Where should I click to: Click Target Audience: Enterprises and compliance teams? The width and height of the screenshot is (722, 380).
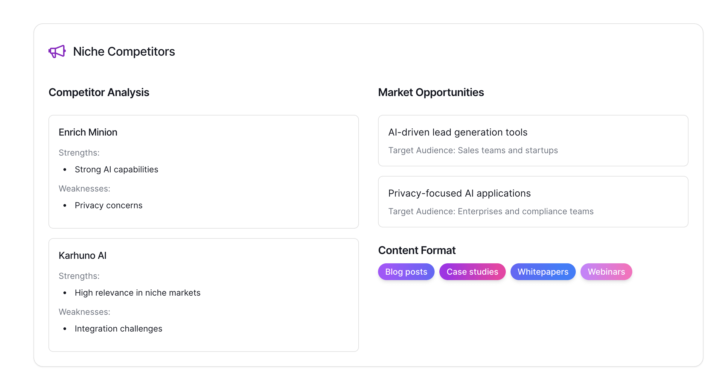tap(491, 211)
